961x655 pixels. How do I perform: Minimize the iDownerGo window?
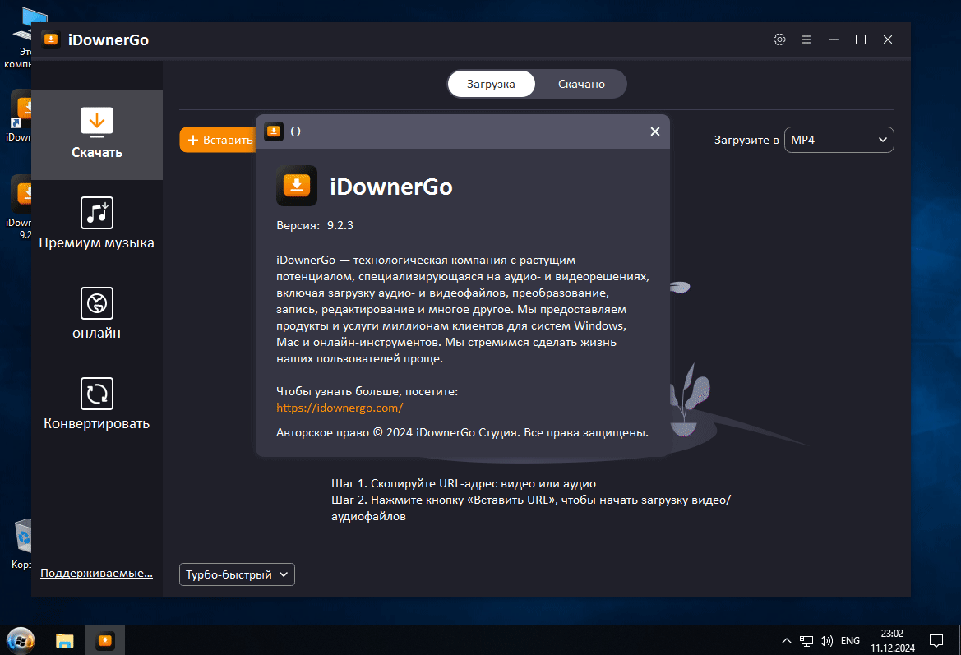coord(833,39)
